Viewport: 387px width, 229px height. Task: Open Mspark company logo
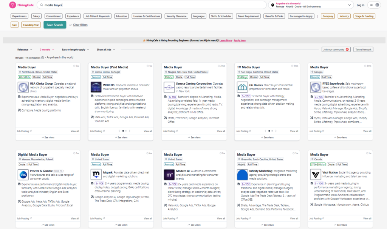pos(96,175)
